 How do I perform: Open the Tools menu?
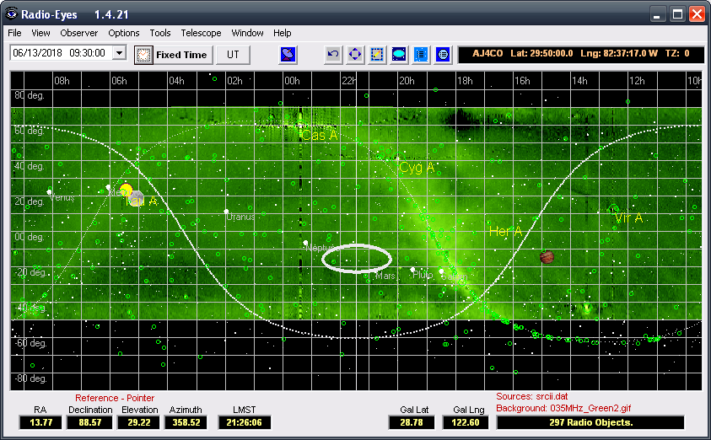(160, 33)
